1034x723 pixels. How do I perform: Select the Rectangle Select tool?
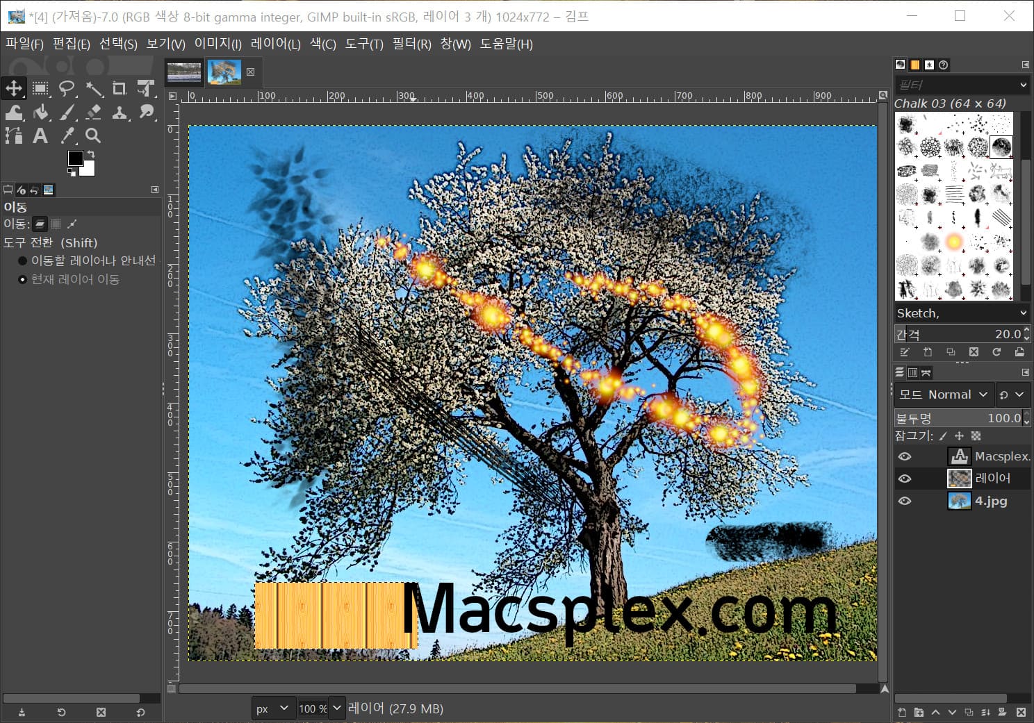click(x=40, y=88)
